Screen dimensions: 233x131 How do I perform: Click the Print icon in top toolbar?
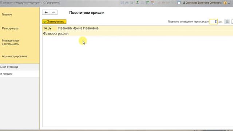point(127,3)
